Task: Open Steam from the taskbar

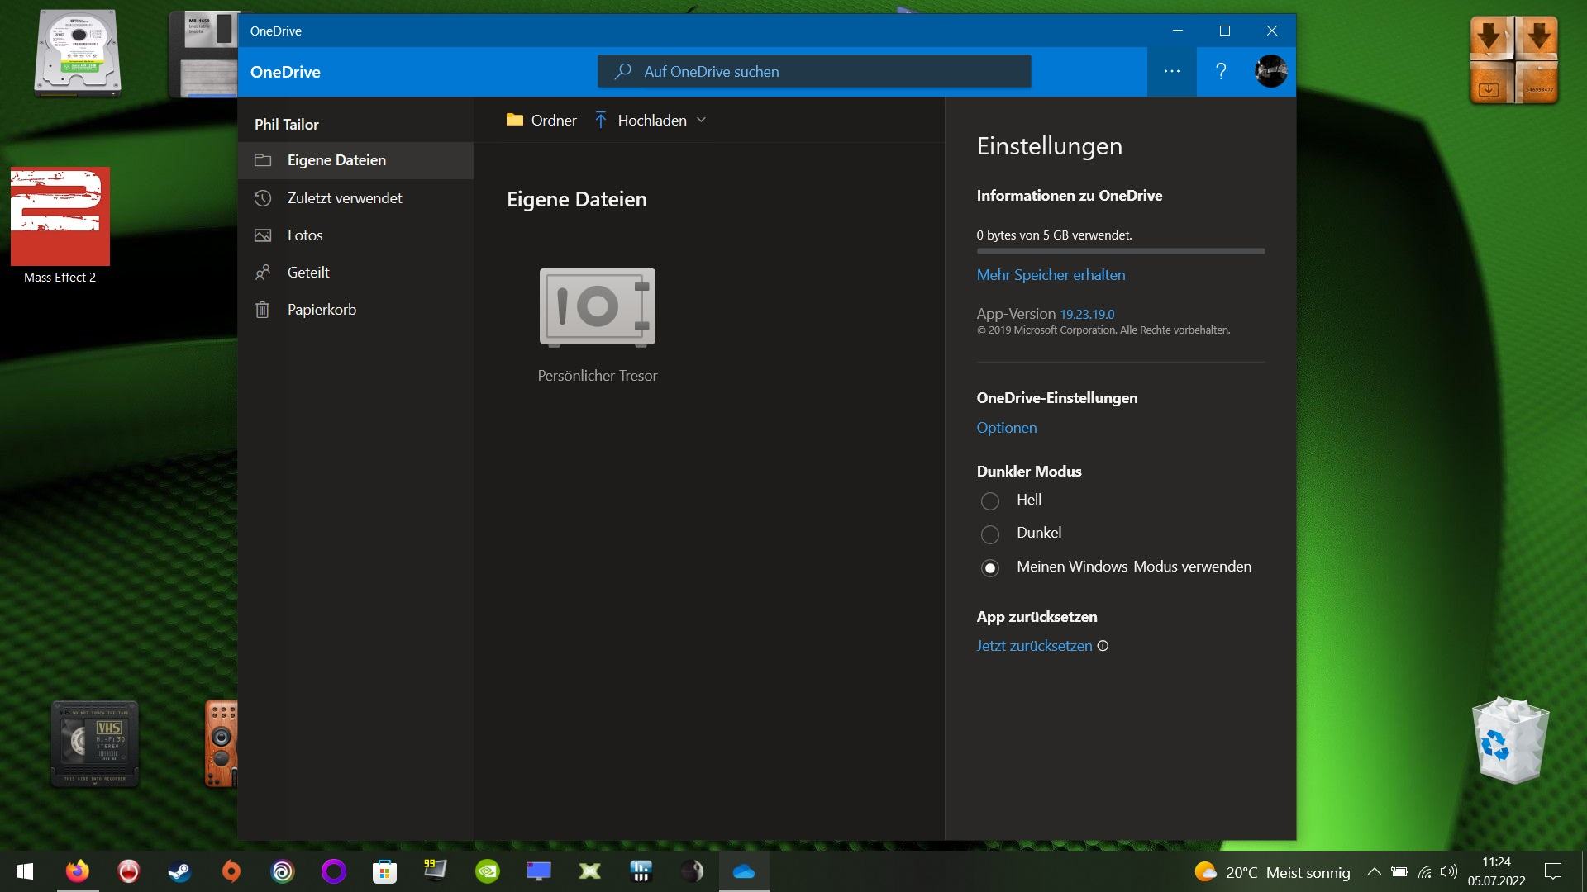Action: click(179, 871)
